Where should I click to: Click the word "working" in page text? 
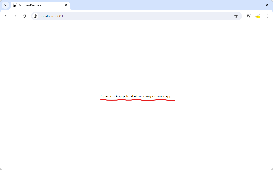(145, 96)
